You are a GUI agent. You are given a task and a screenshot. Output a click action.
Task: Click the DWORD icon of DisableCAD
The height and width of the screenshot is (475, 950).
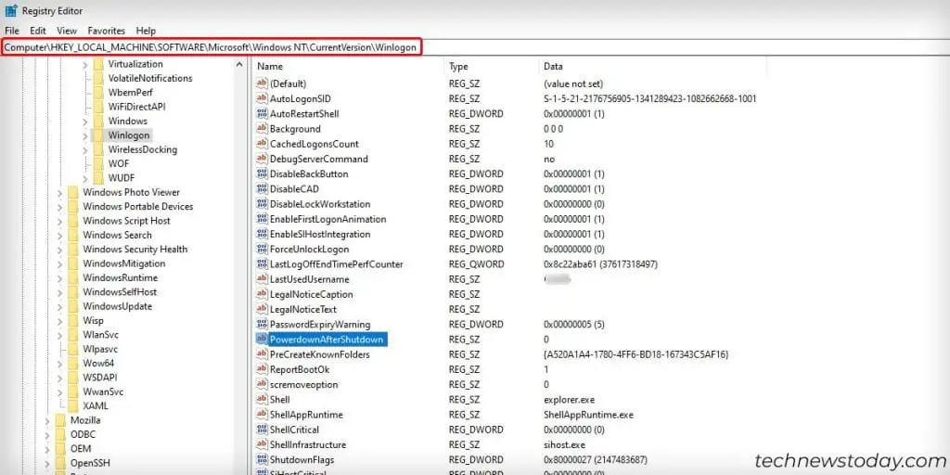tap(262, 189)
